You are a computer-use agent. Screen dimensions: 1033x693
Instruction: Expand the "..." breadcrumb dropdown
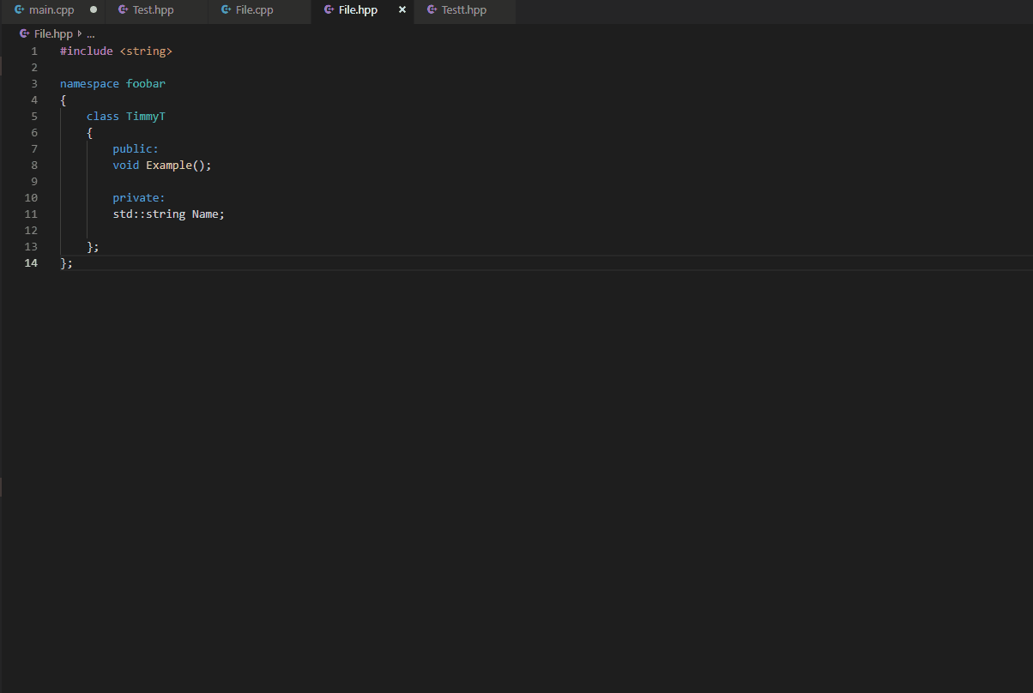90,33
